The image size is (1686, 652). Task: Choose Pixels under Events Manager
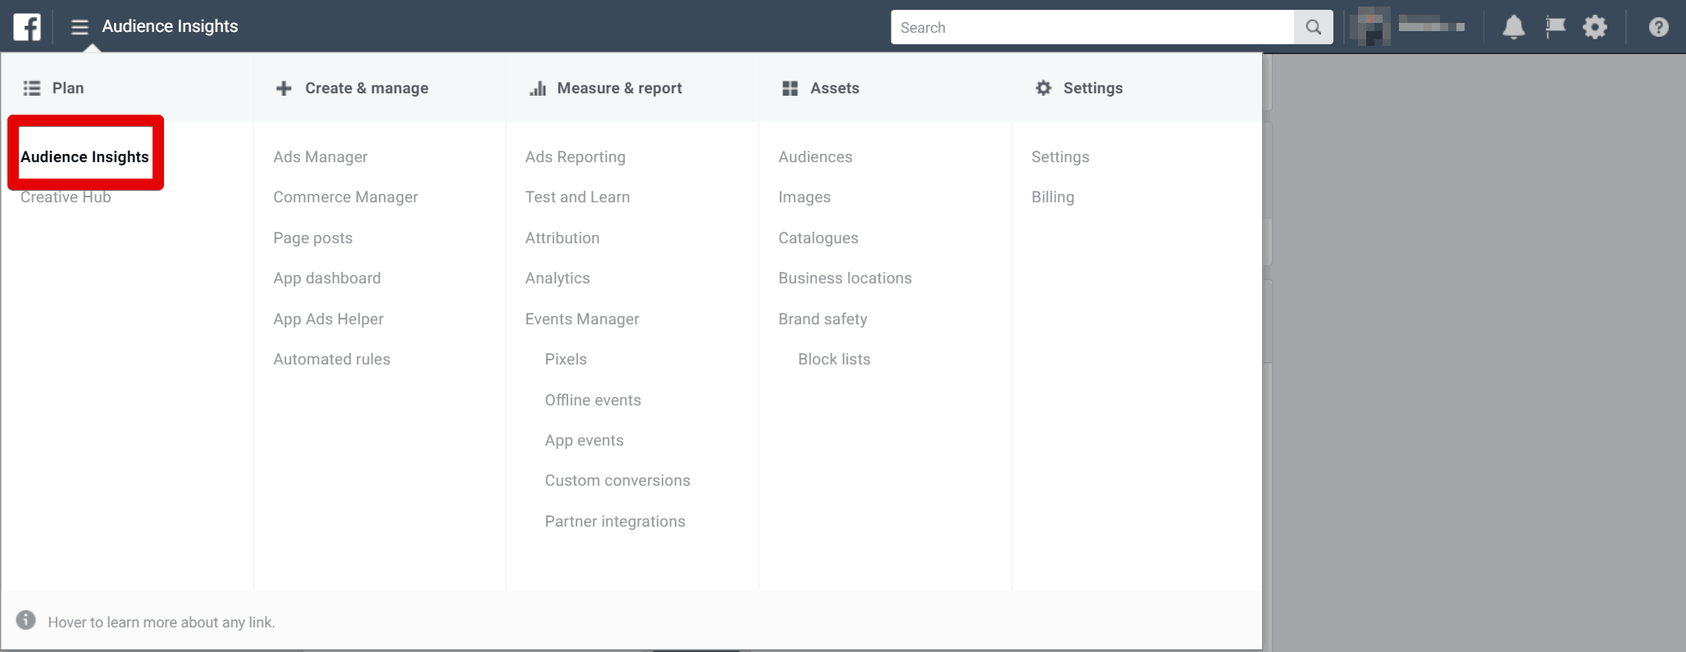566,359
